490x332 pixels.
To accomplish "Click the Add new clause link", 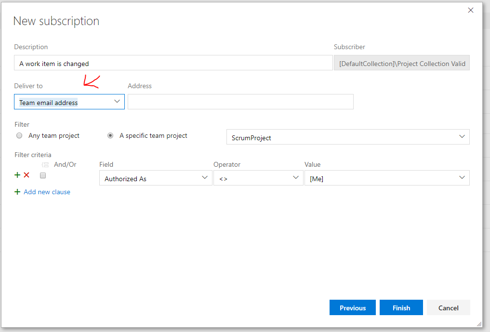I will 47,192.
